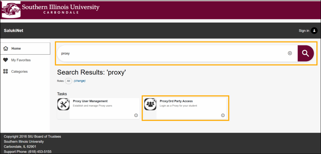This screenshot has height=154, width=321.
Task: Click the SalukiNet header title
Action: 13,31
